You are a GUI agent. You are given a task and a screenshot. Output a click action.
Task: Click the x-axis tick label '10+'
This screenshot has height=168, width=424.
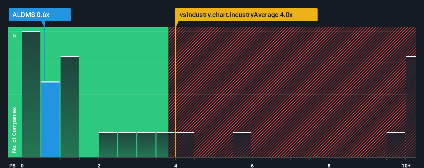(x=406, y=165)
